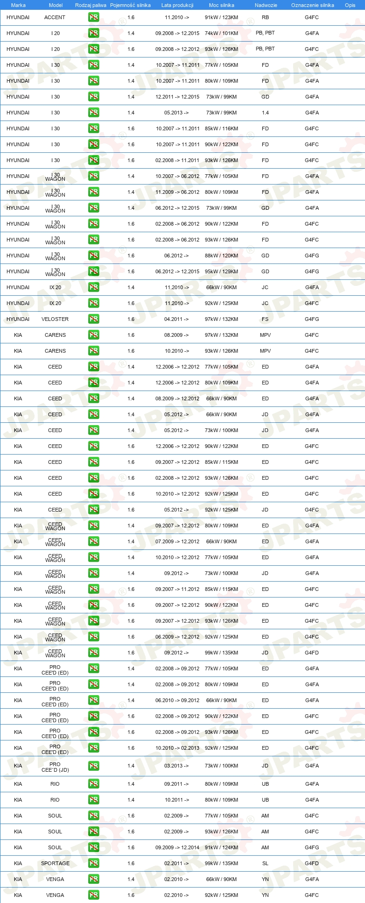Screen dimensions: 365x903
Task: Click the SL body code cell
Action: (x=265, y=863)
